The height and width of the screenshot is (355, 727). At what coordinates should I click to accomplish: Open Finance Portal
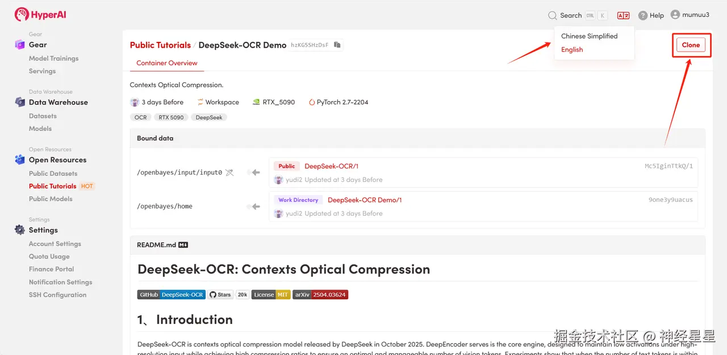pyautogui.click(x=51, y=269)
